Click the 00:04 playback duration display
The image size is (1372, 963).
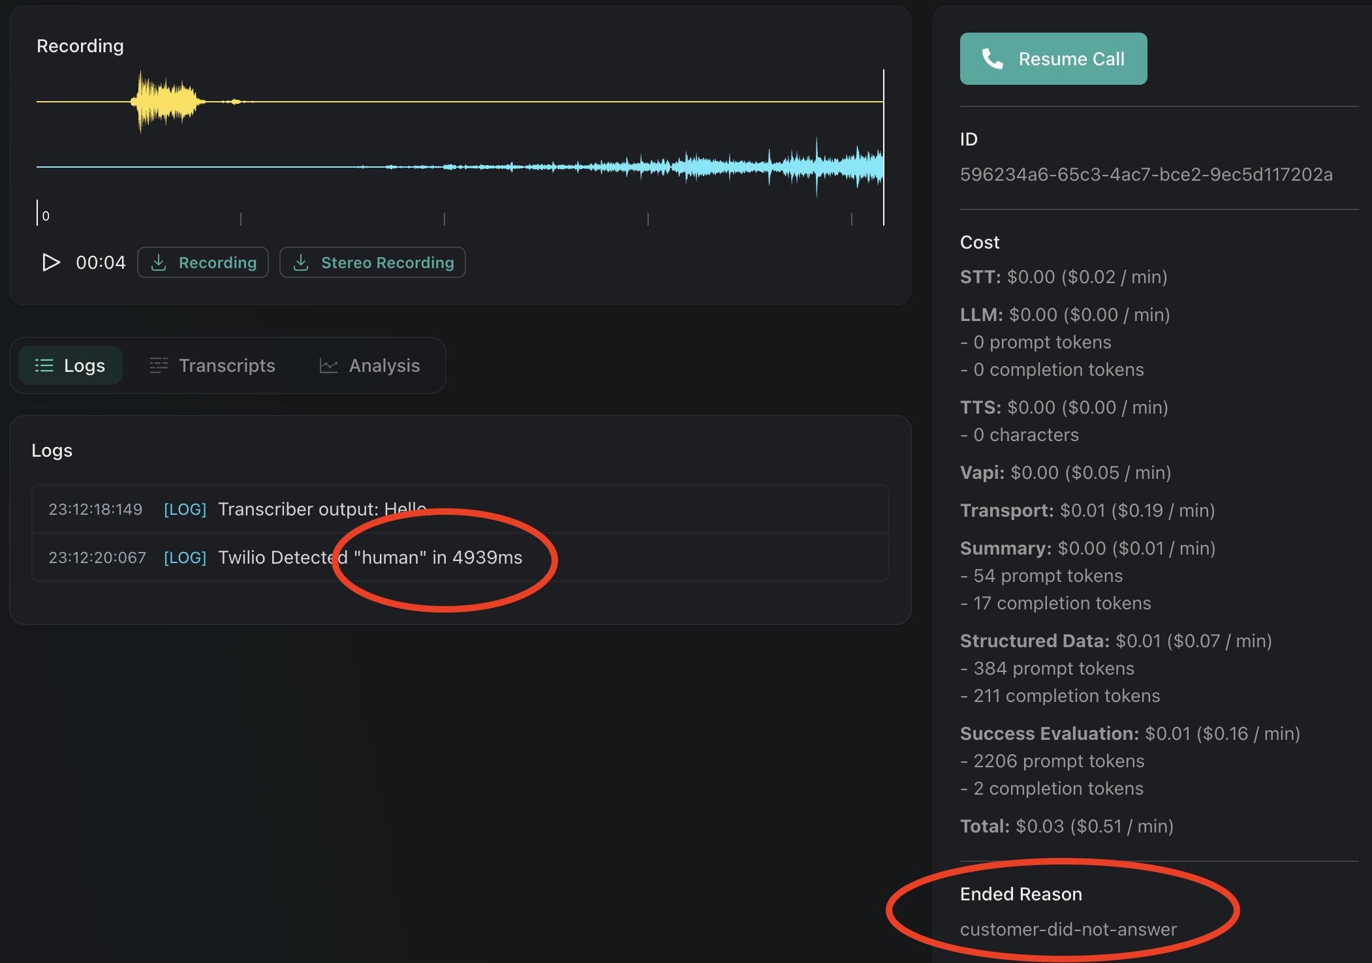tap(101, 262)
